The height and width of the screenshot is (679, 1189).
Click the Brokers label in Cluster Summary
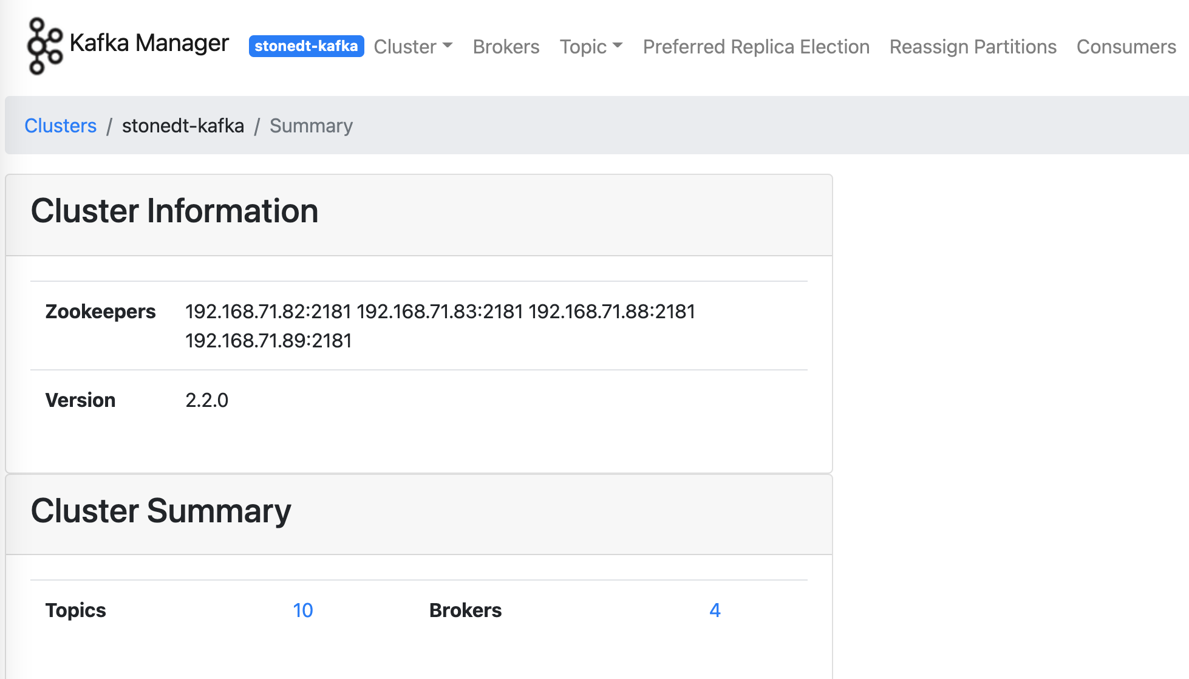point(465,610)
